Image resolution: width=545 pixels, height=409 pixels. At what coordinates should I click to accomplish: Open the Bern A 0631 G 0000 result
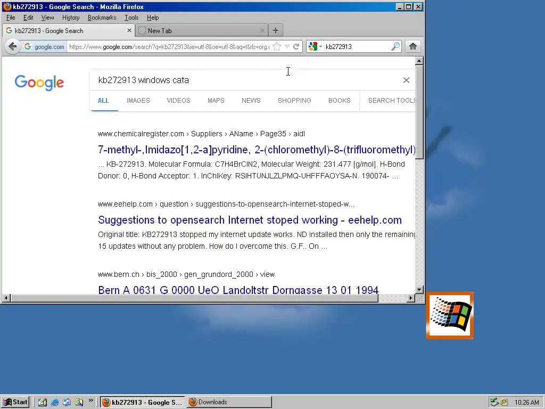[238, 290]
